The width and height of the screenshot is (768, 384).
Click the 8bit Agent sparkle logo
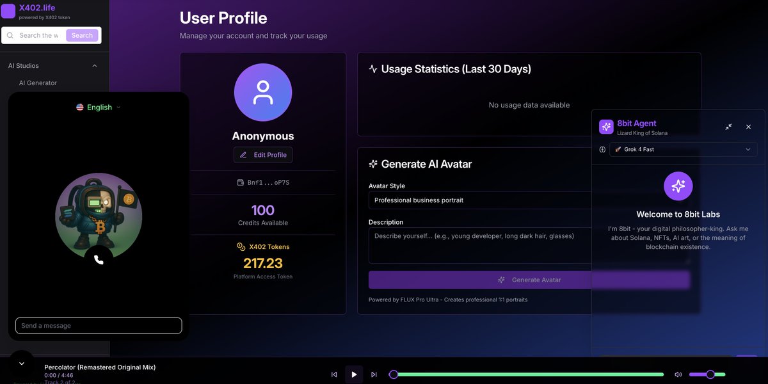pos(606,127)
